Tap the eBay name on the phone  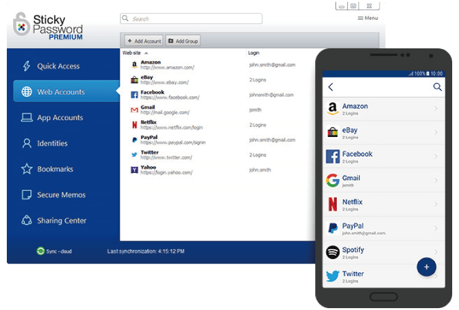(x=350, y=130)
